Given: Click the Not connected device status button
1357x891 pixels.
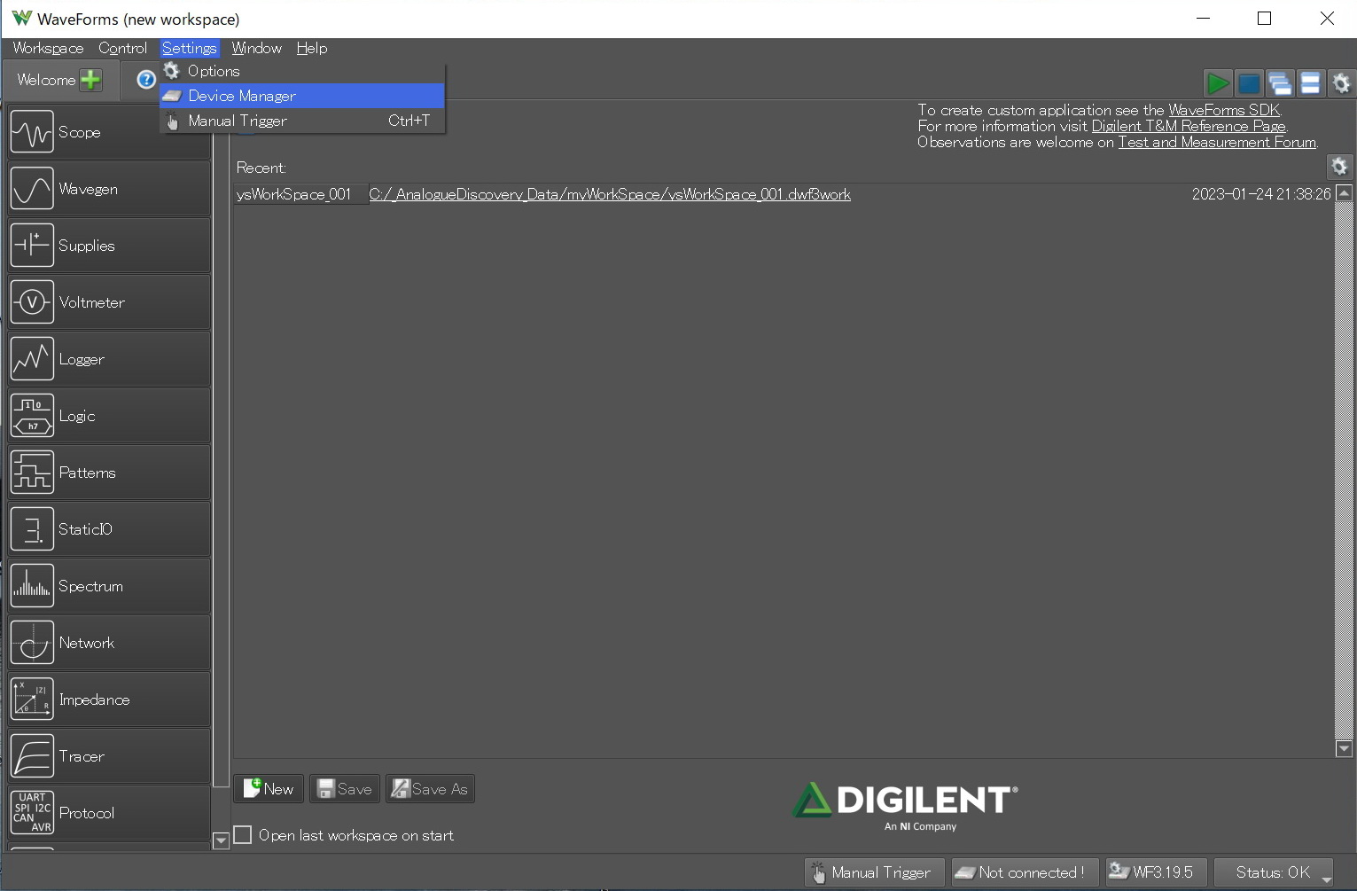Looking at the screenshot, I should pos(1024,872).
